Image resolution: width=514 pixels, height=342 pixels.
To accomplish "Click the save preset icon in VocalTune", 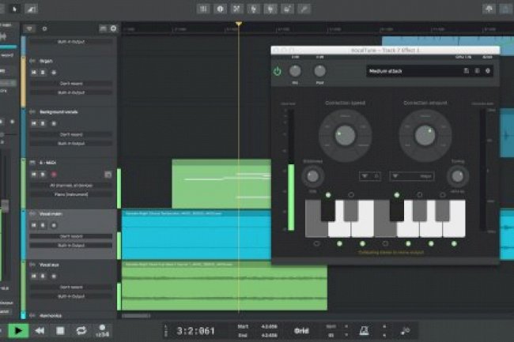I will coord(467,71).
